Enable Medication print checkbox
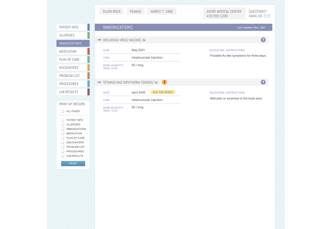The height and width of the screenshot is (229, 332). pyautogui.click(x=63, y=133)
